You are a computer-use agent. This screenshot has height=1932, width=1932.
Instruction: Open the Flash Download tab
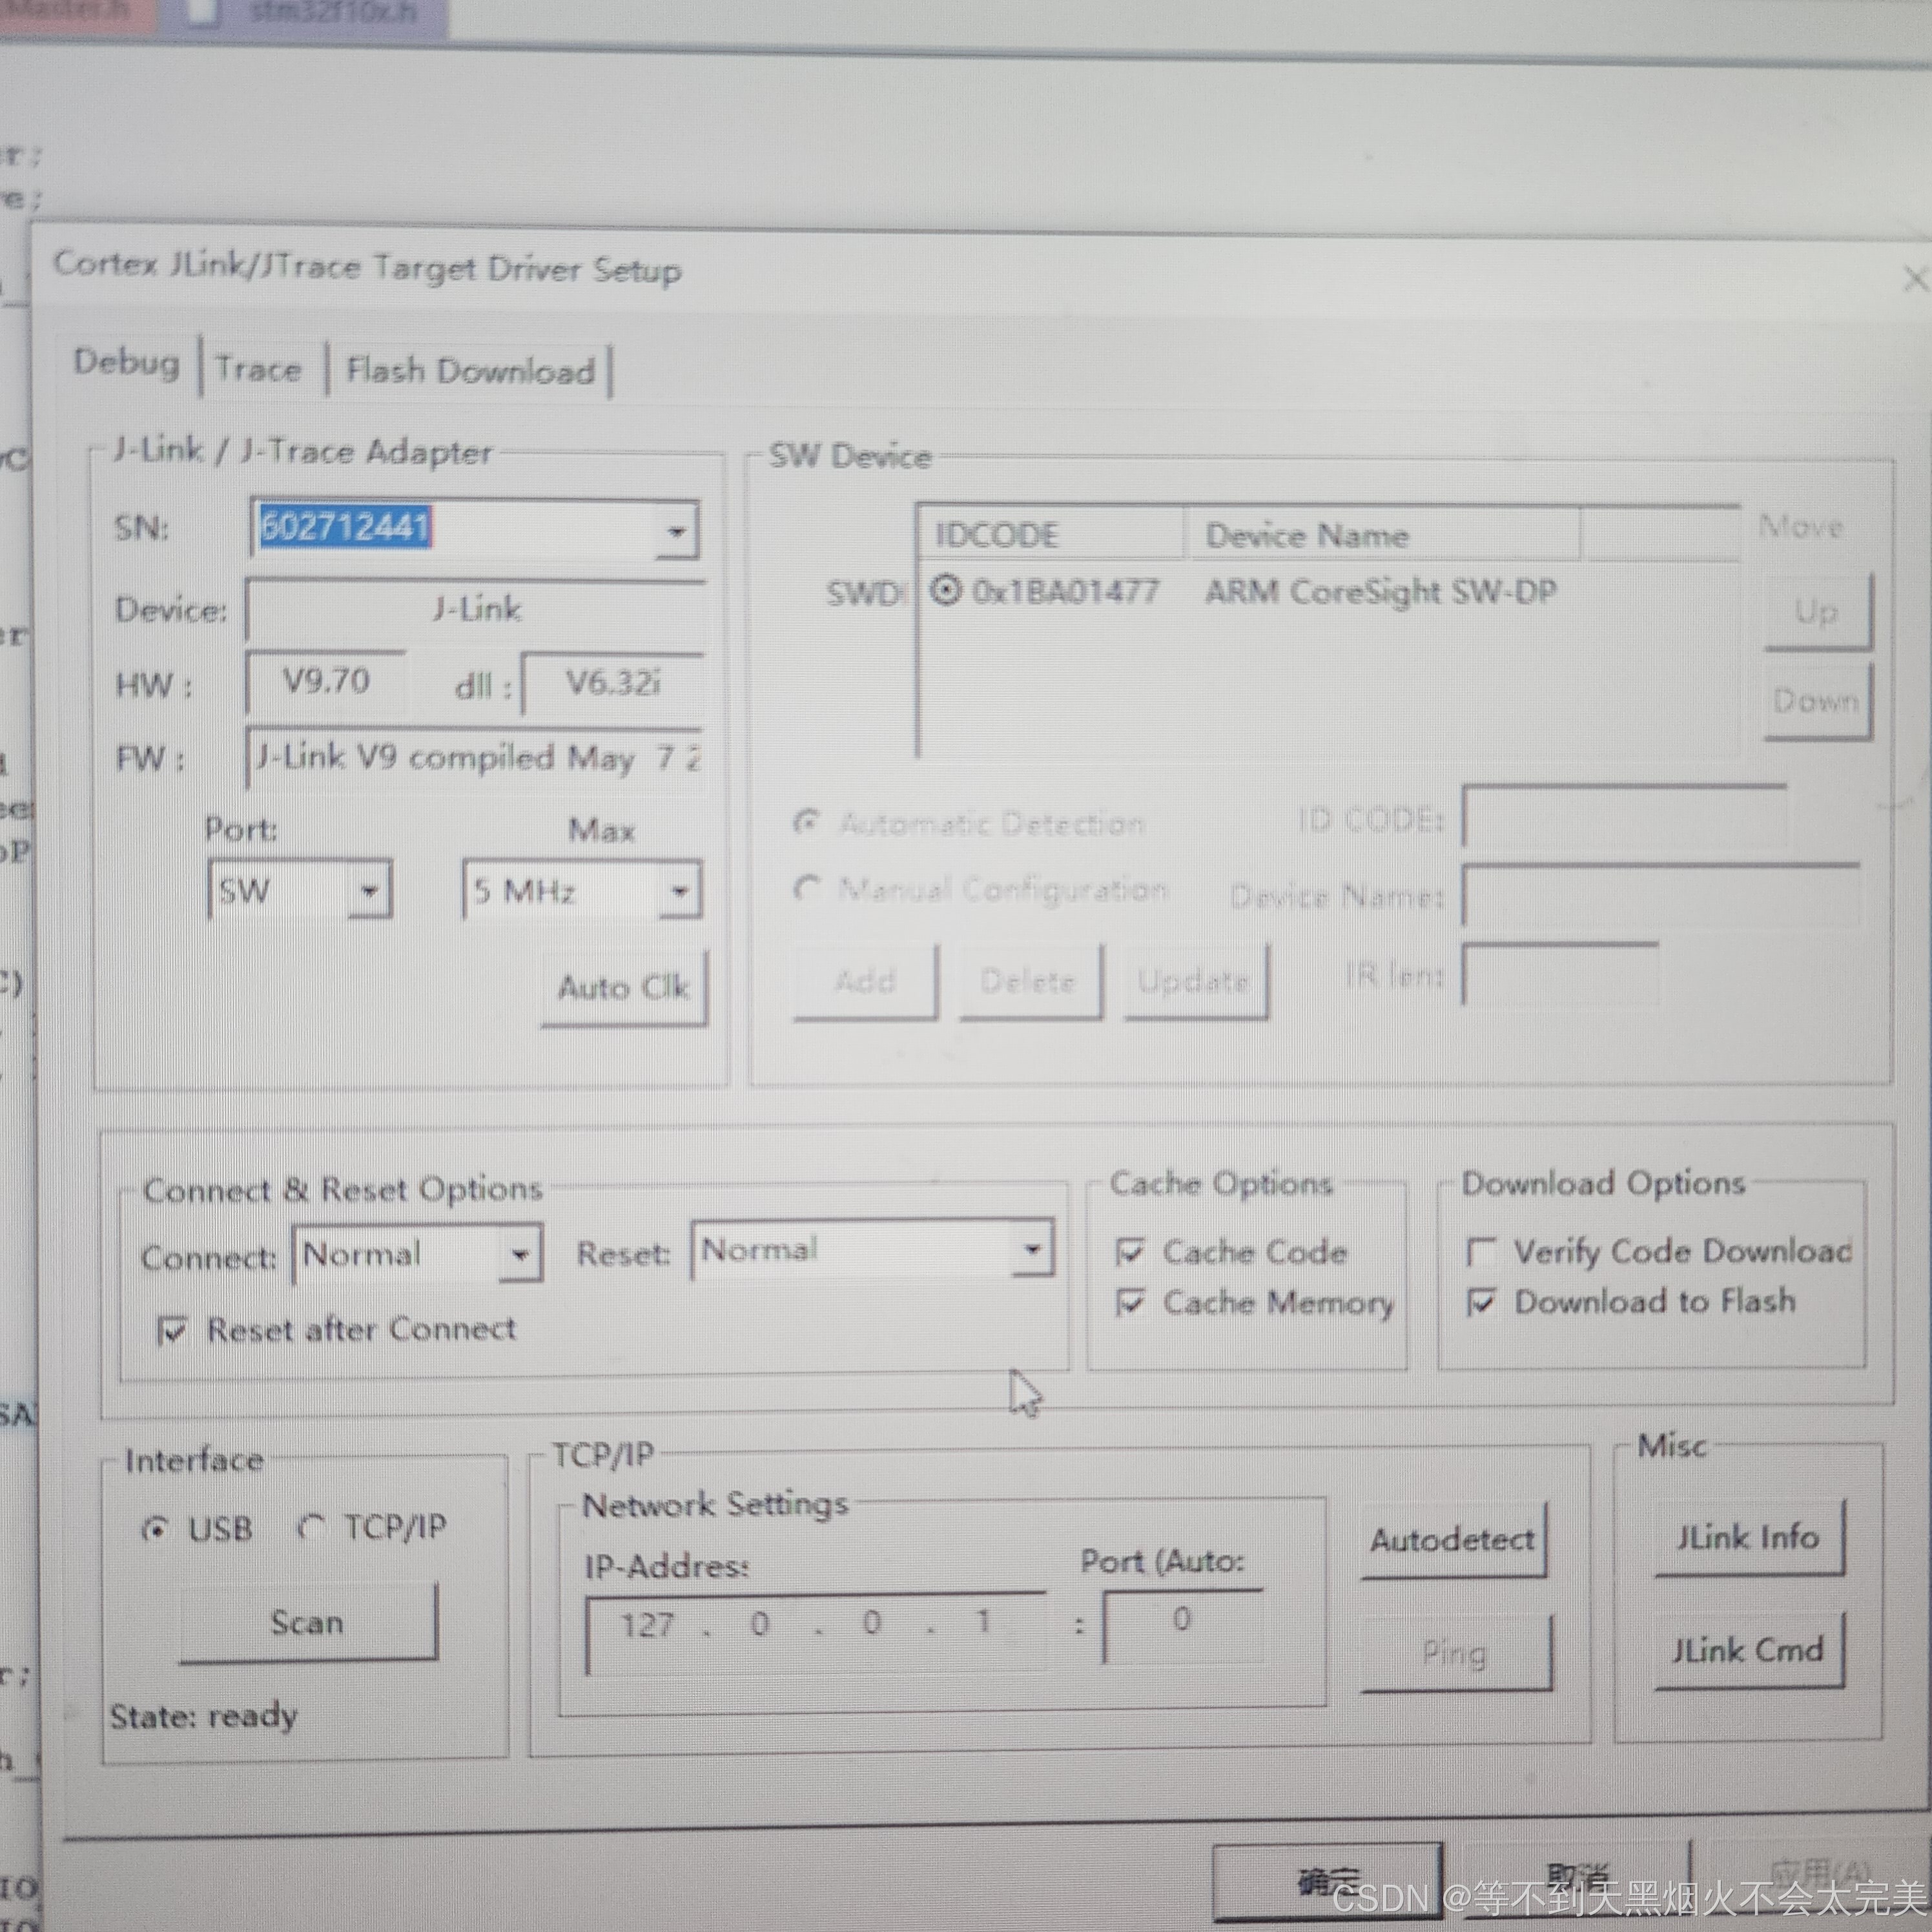pos(470,371)
